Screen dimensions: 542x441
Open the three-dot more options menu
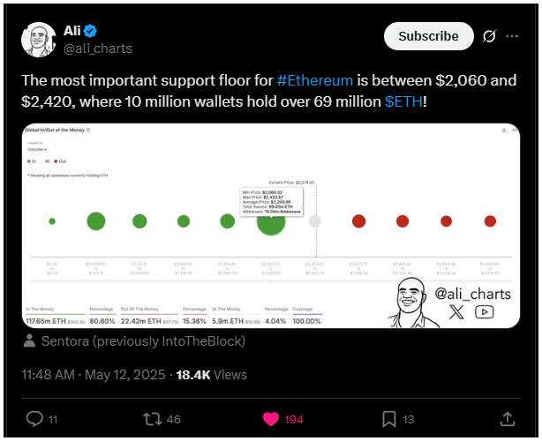coord(512,36)
